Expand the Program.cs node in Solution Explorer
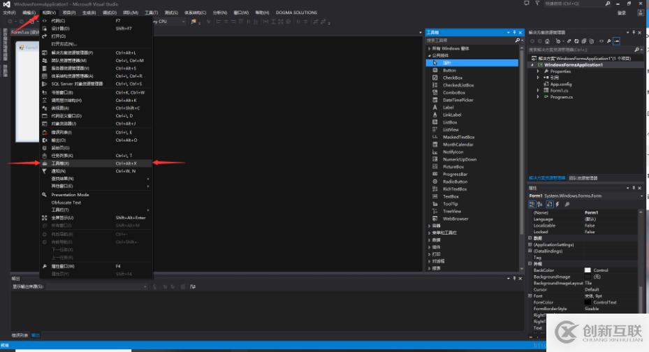This screenshot has width=649, height=352. (x=538, y=97)
